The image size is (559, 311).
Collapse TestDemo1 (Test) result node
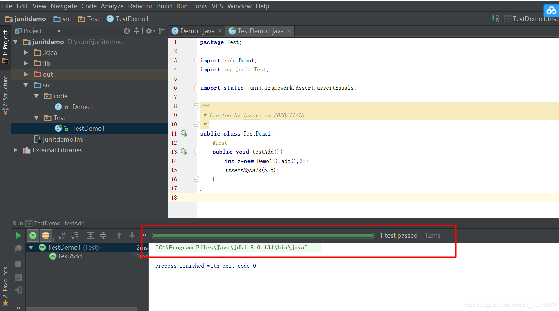pos(31,248)
